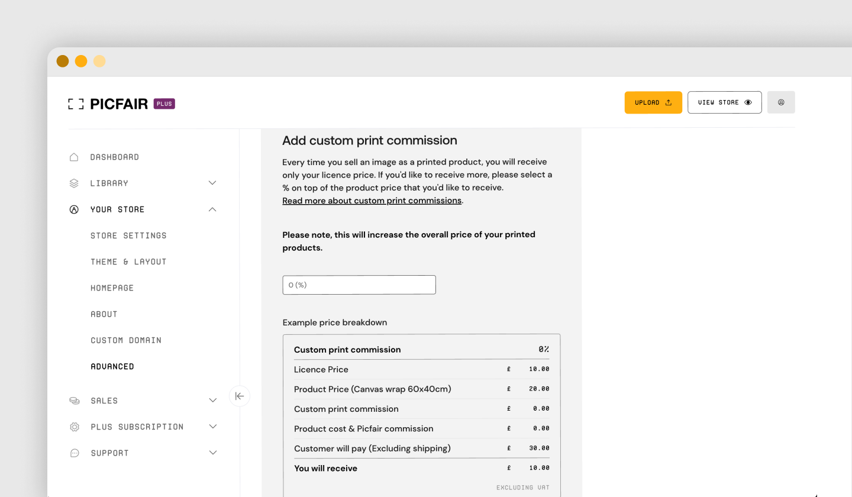
Task: Click the upload arrow icon
Action: (x=669, y=102)
